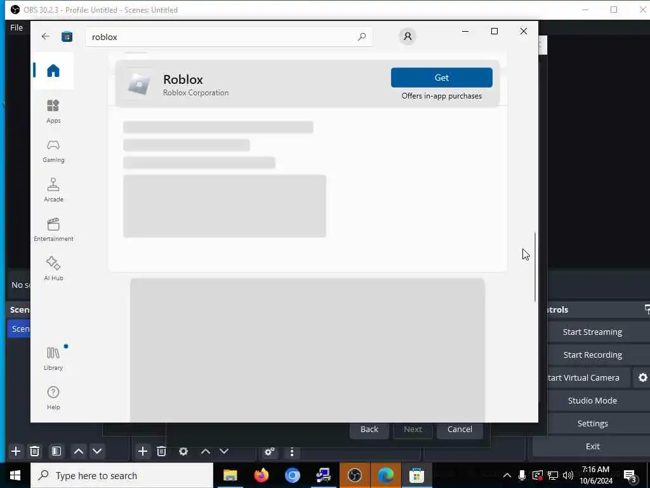Open the taskbar clock showing 7:16 AM

click(595, 475)
